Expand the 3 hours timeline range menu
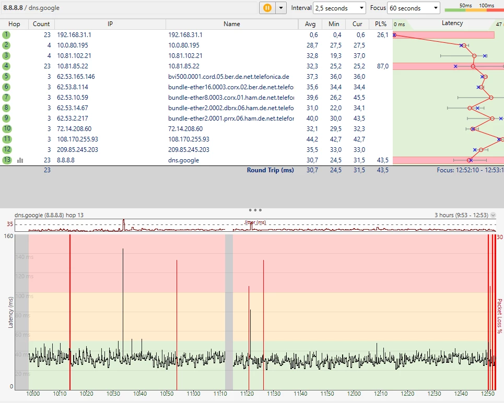This screenshot has width=504, height=403. (493, 215)
